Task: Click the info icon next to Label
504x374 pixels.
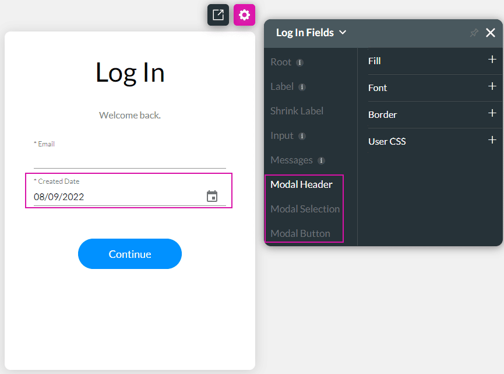Action: [302, 87]
